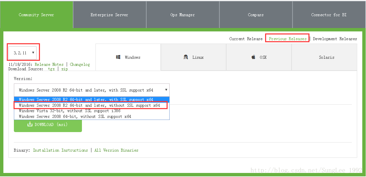
Task: Open the Changelog link
Action: coord(80,65)
